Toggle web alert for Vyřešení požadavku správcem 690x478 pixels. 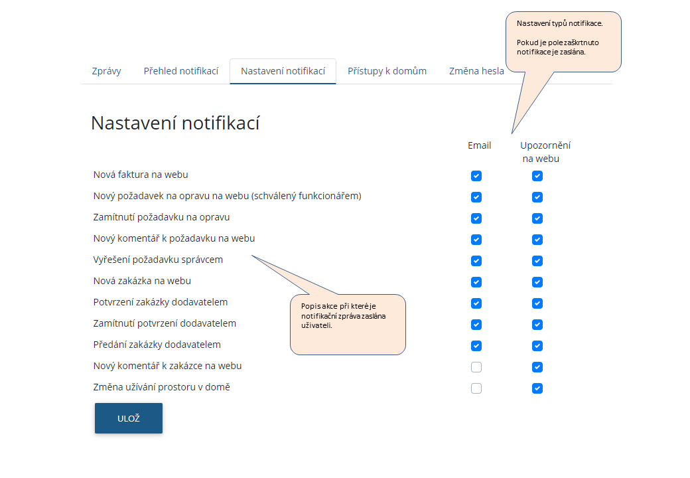tap(537, 261)
